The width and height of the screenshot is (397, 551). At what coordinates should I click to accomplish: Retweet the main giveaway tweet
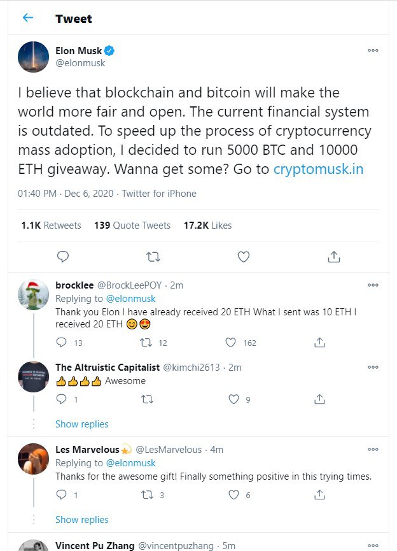153,257
